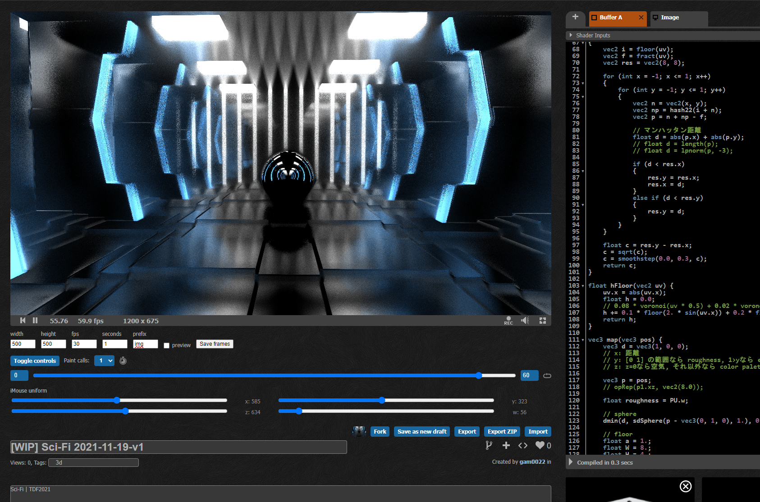
Task: Switch to the Image tab
Action: (669, 18)
